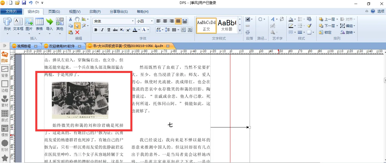Delete selection with the red X icon
Image resolution: width=386 pixels, height=163 pixels.
click(77, 32)
